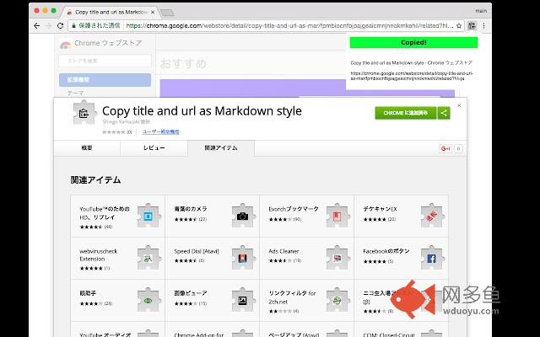540x337 pixels.
Task: Click the YouTube HD replay extension icon
Action: (x=148, y=216)
